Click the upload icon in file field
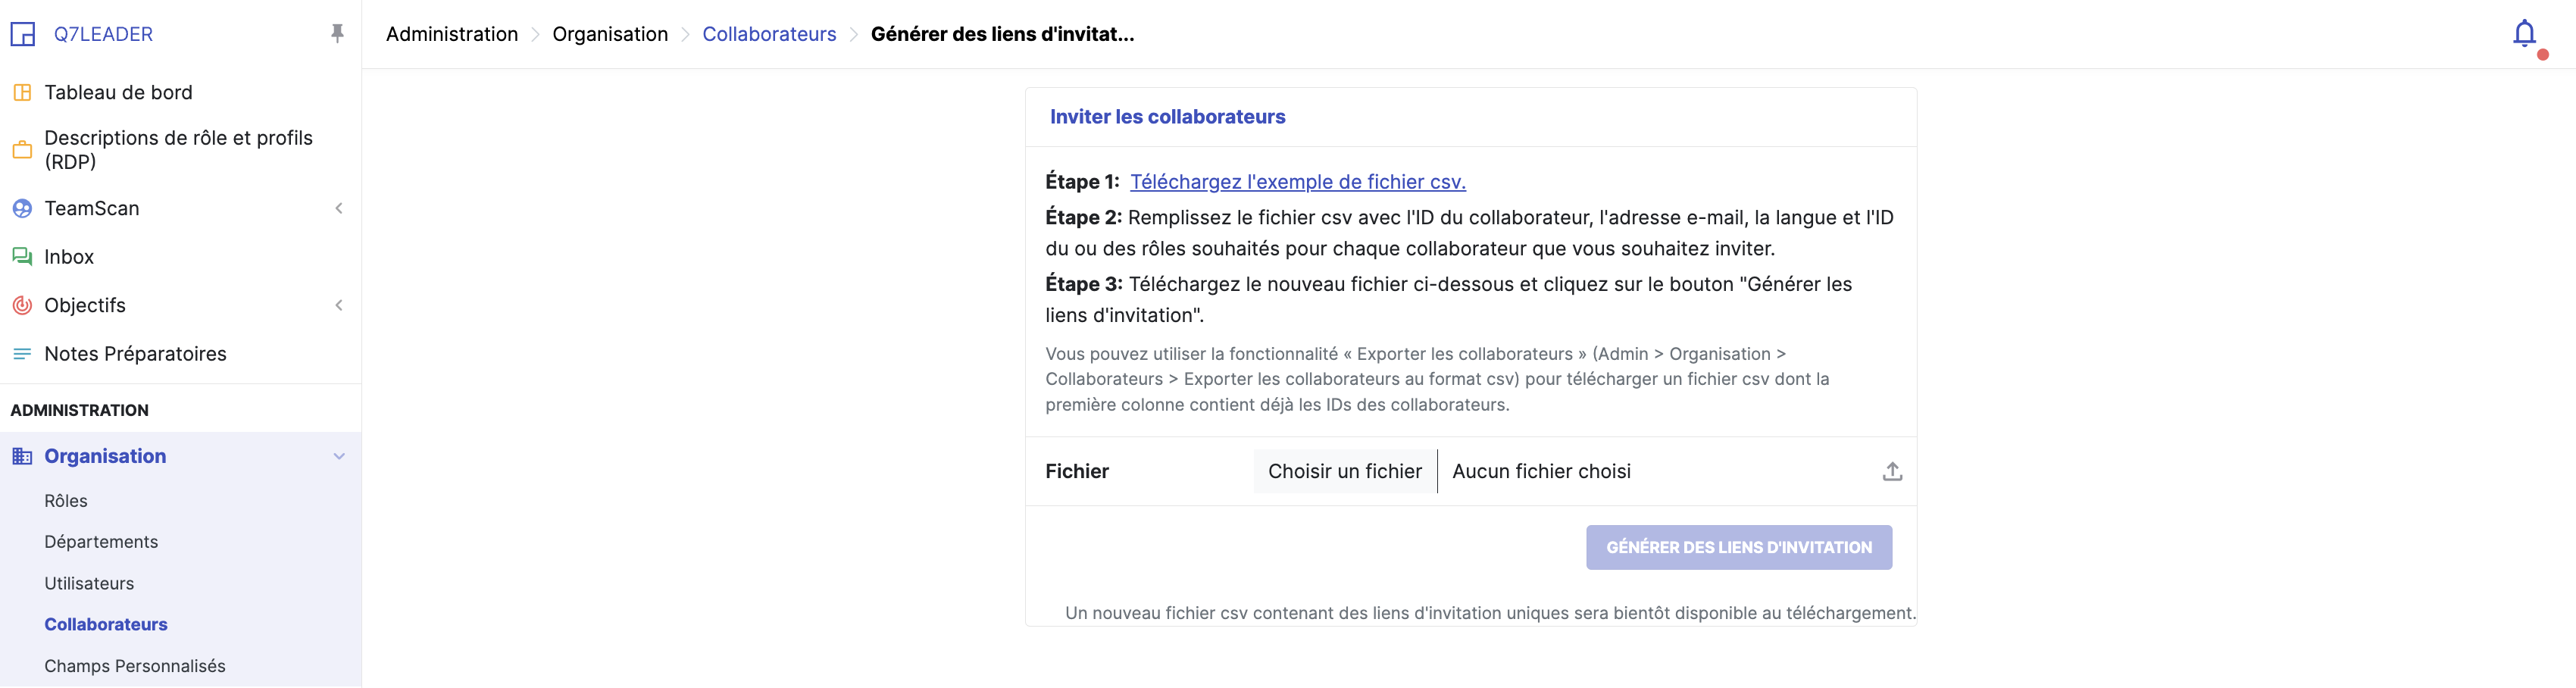2576x688 pixels. (1892, 472)
